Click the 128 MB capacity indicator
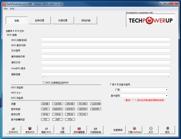 (57, 104)
